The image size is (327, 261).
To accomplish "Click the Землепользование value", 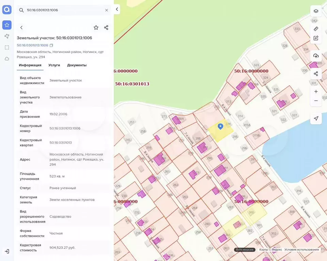I will 65,97.
